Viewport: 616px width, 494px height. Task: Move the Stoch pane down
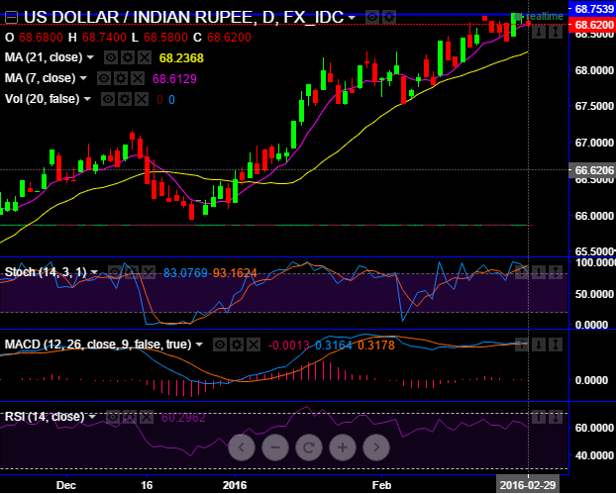539,271
